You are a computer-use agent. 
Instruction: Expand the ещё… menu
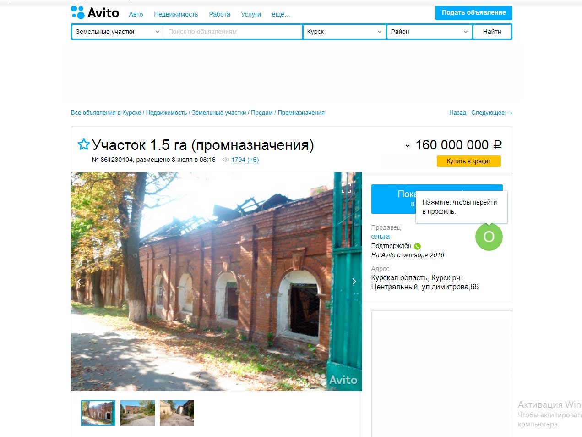pyautogui.click(x=281, y=14)
